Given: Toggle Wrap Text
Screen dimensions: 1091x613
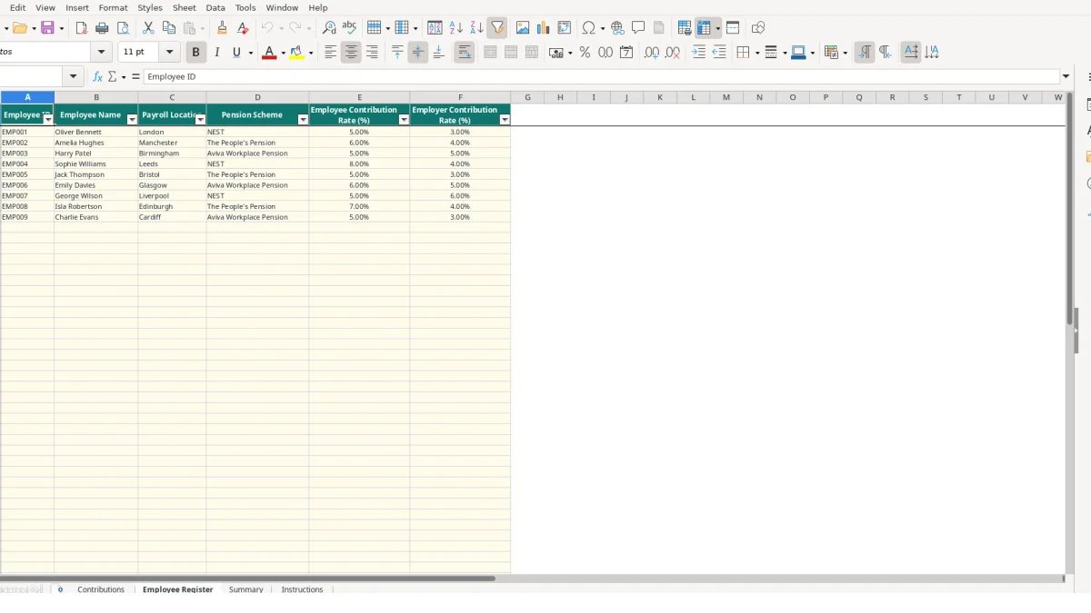Looking at the screenshot, I should pos(464,53).
